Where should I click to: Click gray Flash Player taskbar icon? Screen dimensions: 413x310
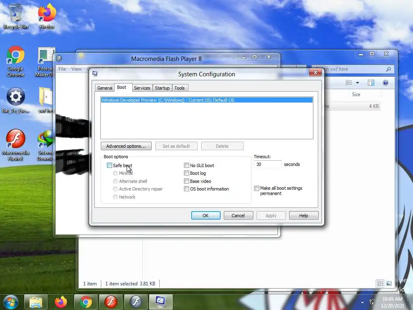point(136,302)
